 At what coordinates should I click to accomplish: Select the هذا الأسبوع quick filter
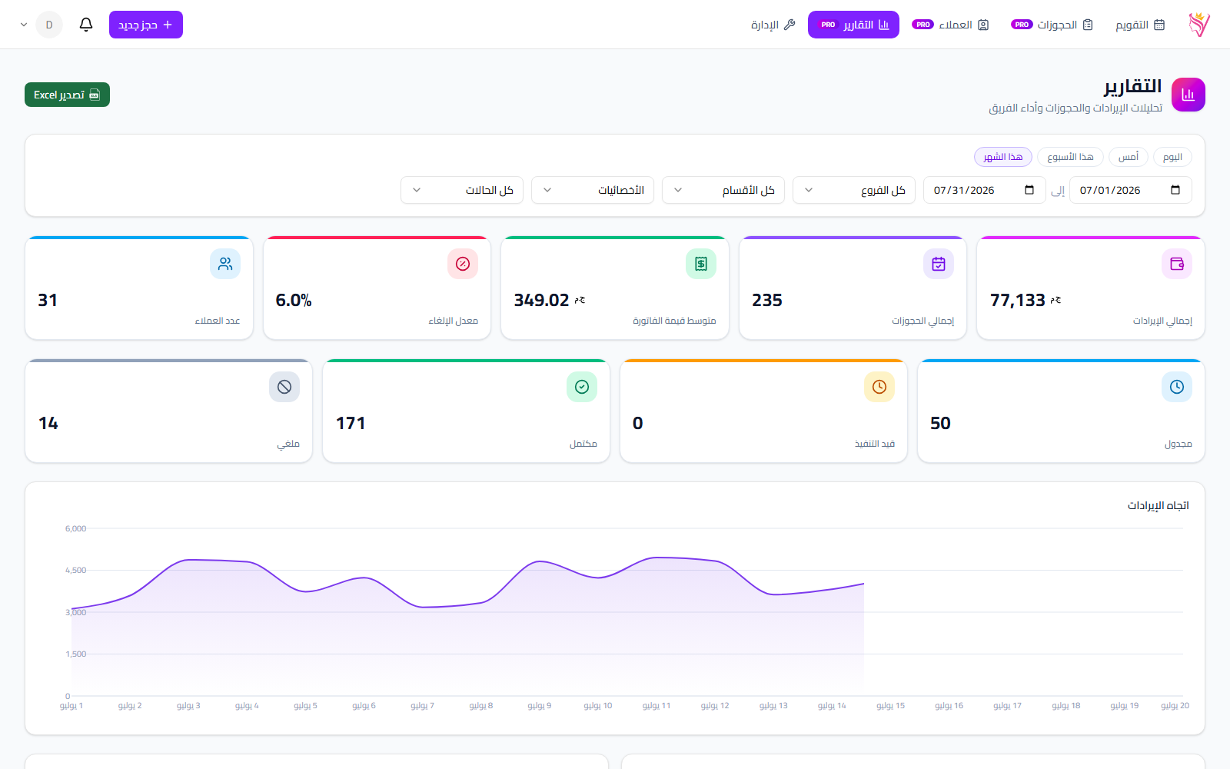tap(1070, 157)
